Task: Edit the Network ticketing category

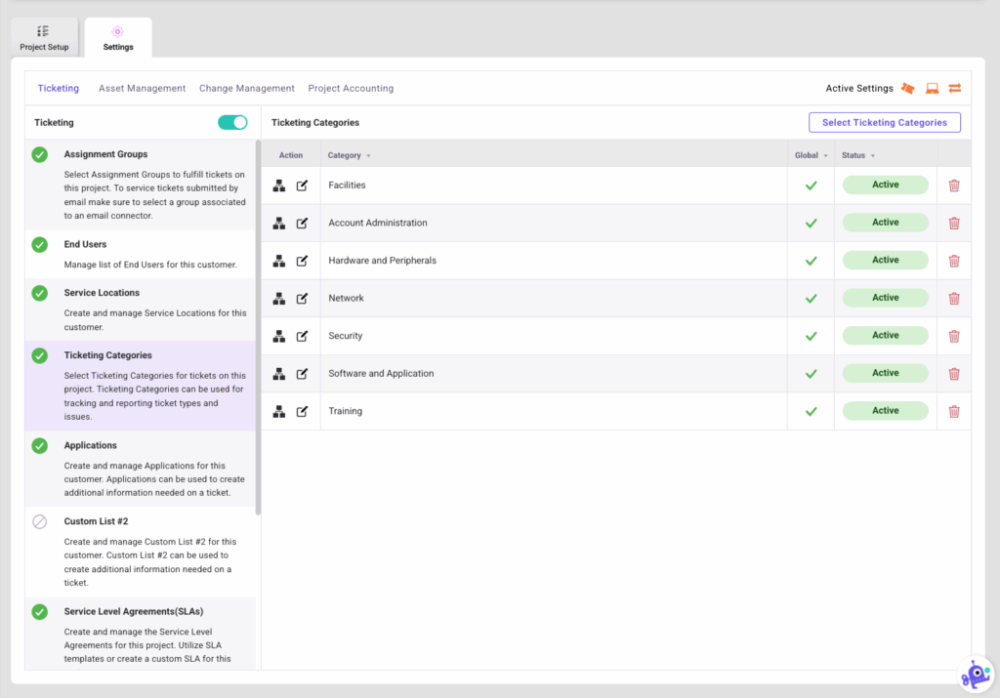Action: tap(305, 298)
